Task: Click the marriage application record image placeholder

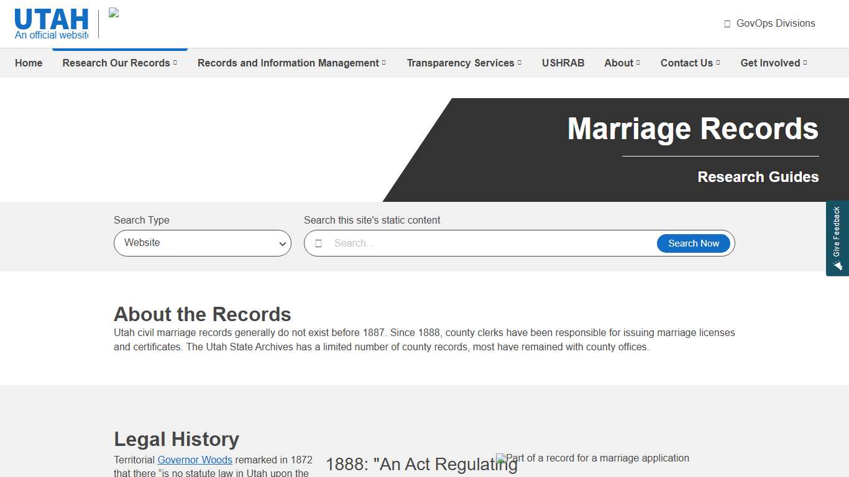Action: tap(499, 458)
